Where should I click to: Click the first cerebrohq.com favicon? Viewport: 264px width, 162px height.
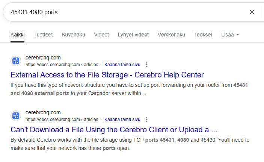[x=16, y=61]
